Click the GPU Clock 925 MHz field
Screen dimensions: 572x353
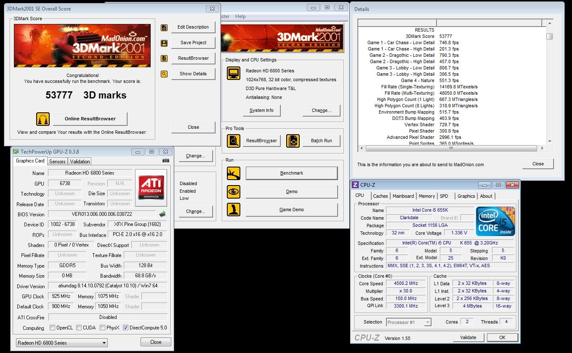pos(61,296)
